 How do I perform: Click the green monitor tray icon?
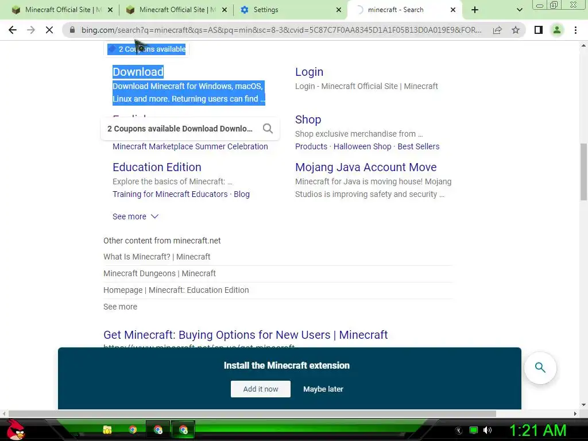tap(474, 430)
